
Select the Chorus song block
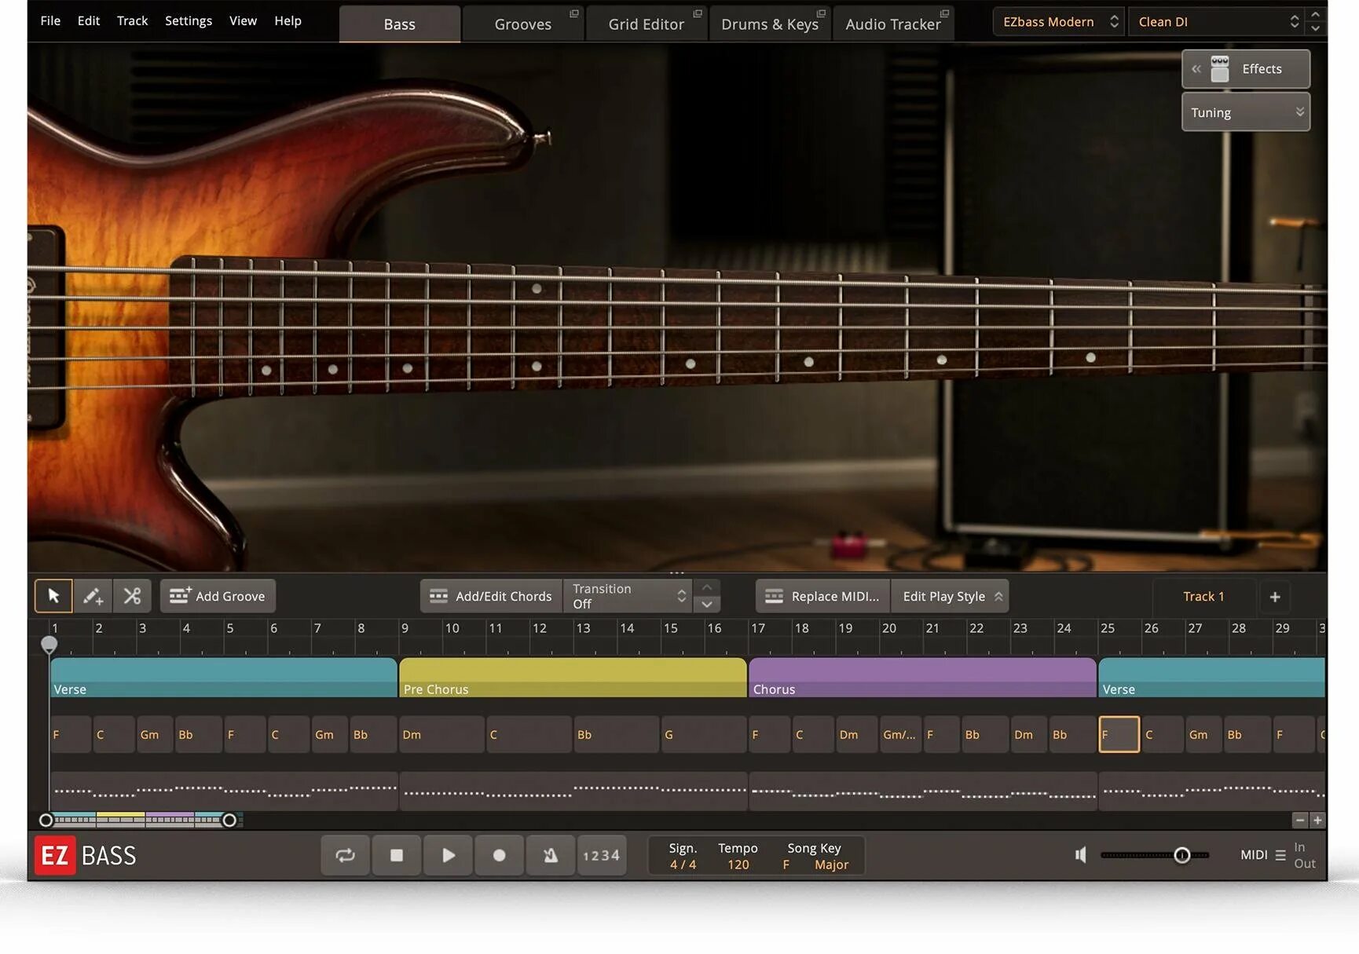click(922, 678)
